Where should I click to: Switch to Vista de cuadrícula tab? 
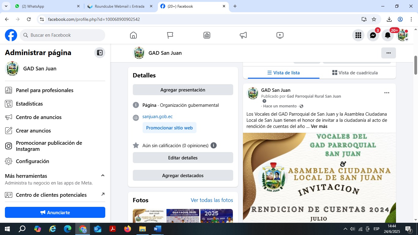pyautogui.click(x=355, y=73)
